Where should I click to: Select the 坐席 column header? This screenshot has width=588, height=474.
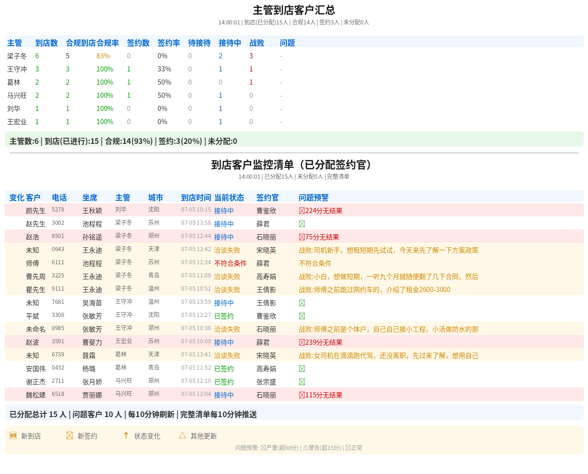(x=90, y=197)
